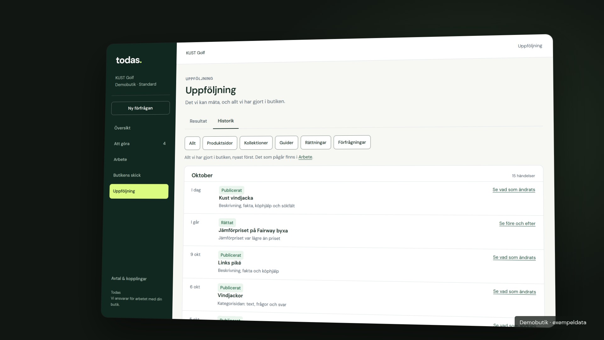
Task: Click the 4 counter next to Att göra
Action: [x=164, y=144]
